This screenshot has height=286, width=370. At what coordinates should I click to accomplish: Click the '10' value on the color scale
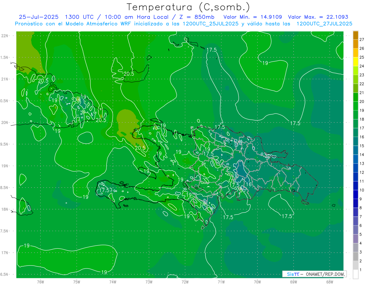pos(362,190)
